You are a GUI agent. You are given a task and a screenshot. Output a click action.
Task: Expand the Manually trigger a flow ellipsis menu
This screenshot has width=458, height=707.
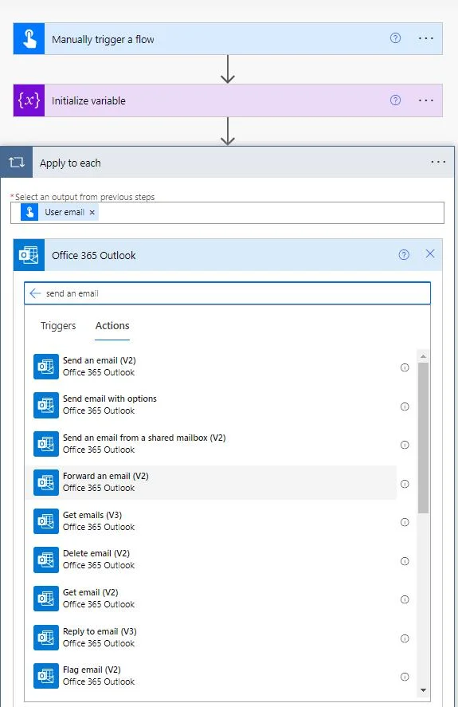click(x=426, y=39)
